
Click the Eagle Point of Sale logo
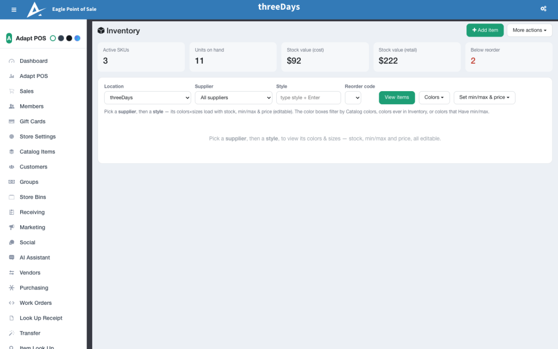36,10
